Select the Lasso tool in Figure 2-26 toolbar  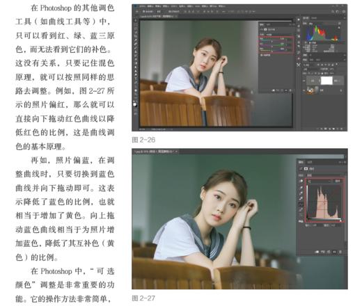(x=135, y=28)
